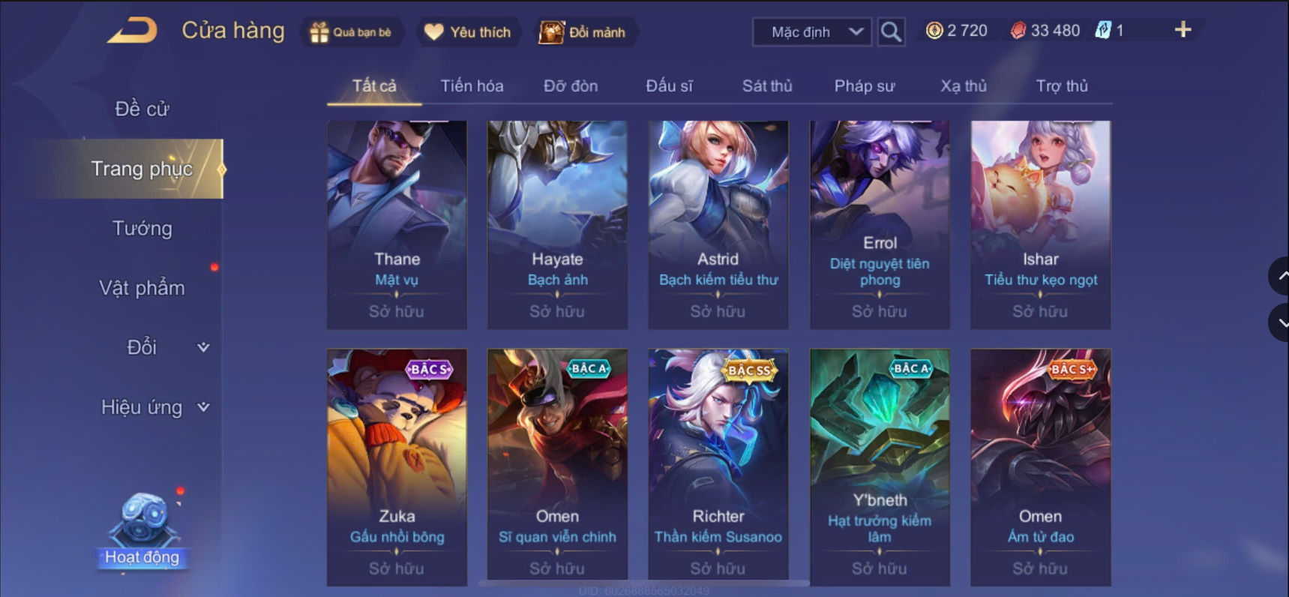Open Yêu thích heart favorites
The height and width of the screenshot is (597, 1289).
(x=434, y=32)
